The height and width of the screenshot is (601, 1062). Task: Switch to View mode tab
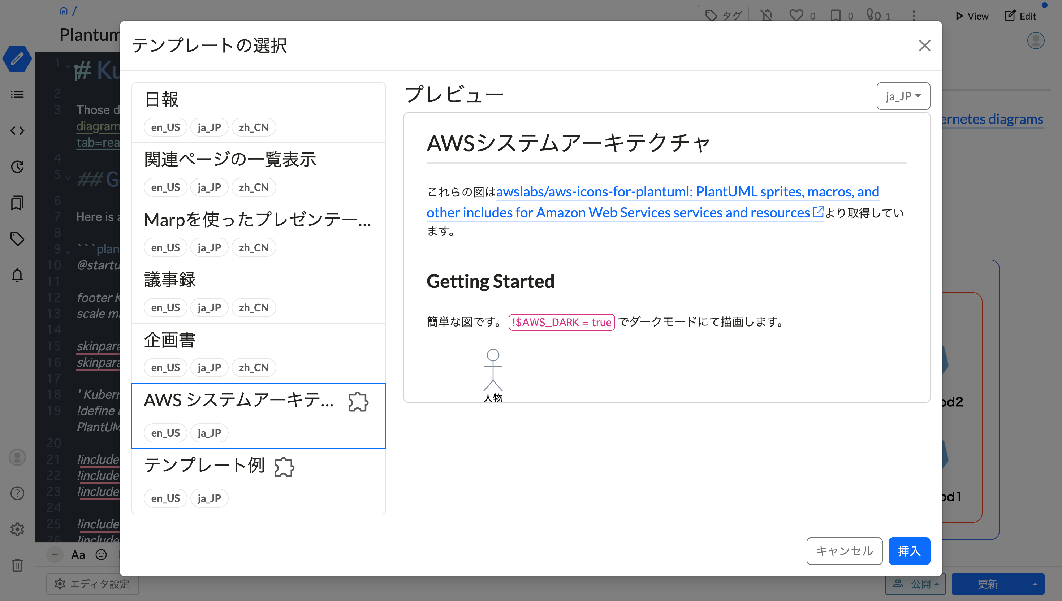972,16
